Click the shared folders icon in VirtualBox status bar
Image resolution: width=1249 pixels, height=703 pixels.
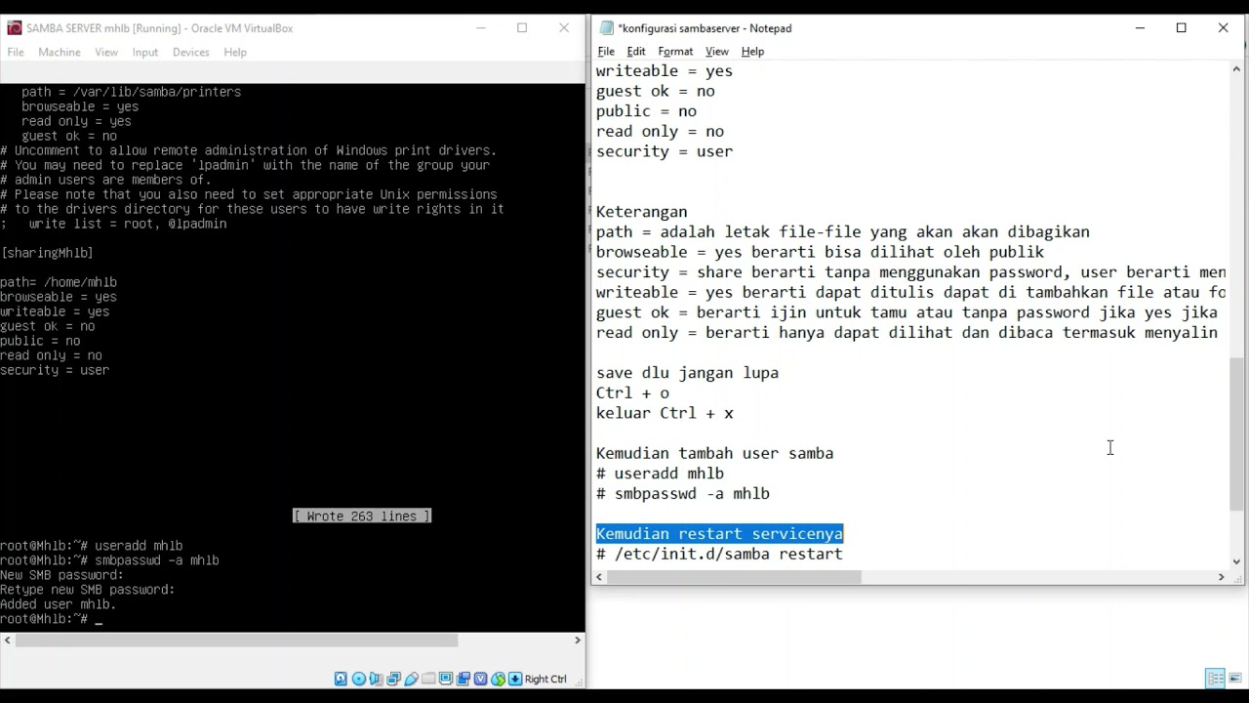point(428,679)
